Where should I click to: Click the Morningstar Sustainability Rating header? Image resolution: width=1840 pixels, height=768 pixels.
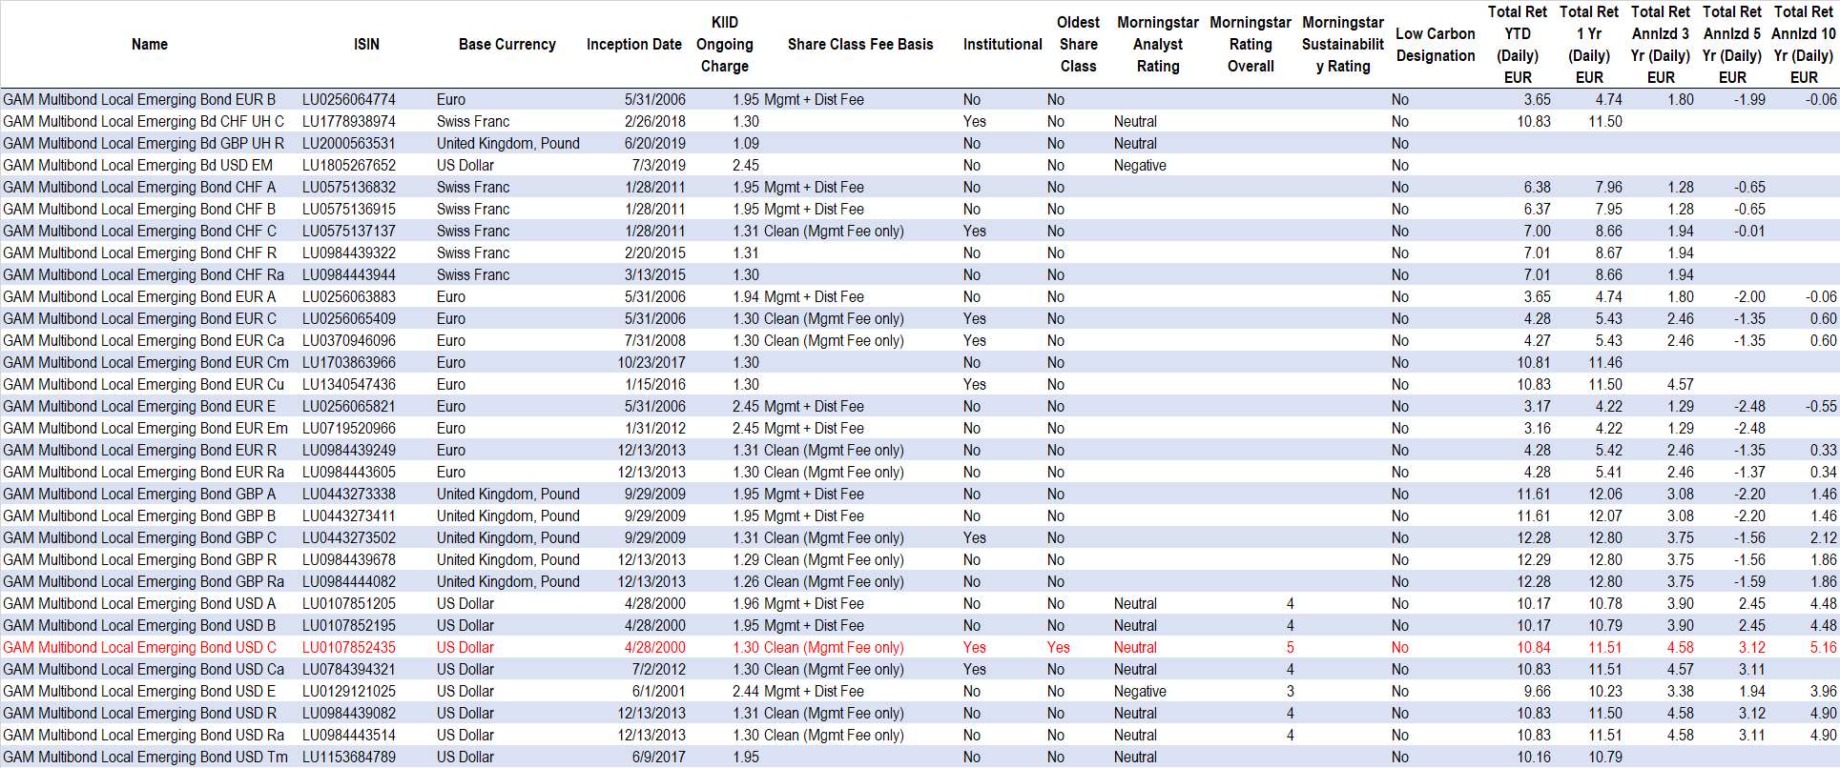pos(1342,45)
